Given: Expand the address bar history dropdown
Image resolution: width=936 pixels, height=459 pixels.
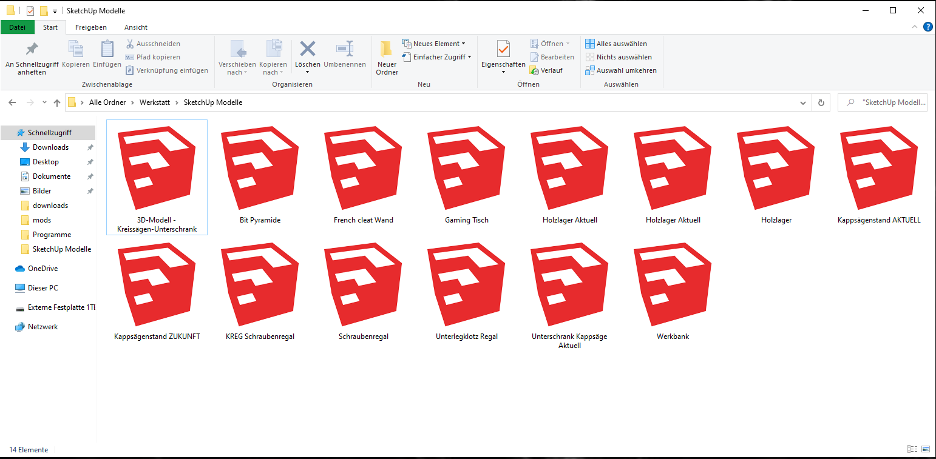Looking at the screenshot, I should coord(803,102).
